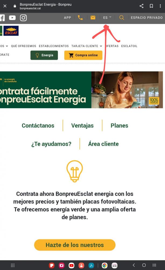Open the Instagram social icon
The height and width of the screenshot is (270, 165).
[x=23, y=18]
